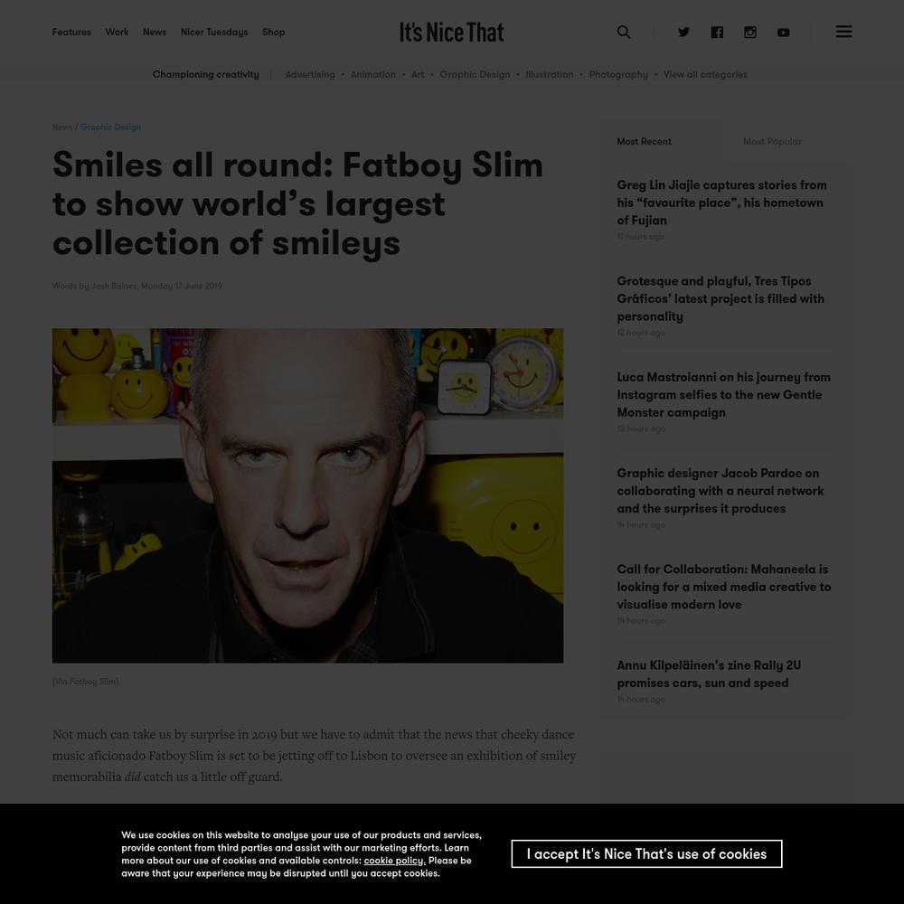Viewport: 904px width, 904px height.
Task: Go to Nicer Tuesdays section
Action: [x=214, y=32]
